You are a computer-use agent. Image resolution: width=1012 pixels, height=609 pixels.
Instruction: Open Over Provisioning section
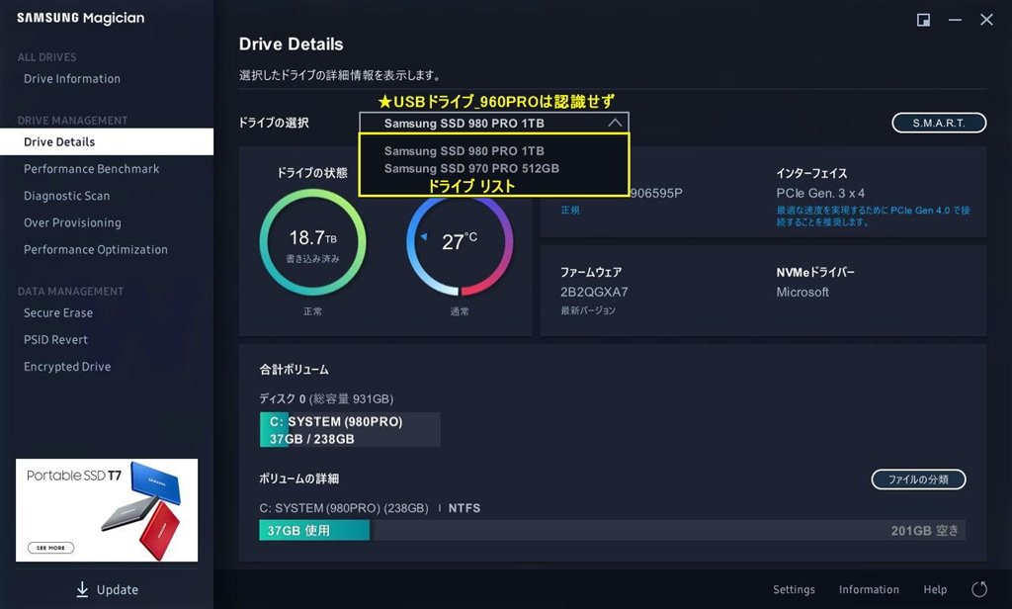pos(72,222)
